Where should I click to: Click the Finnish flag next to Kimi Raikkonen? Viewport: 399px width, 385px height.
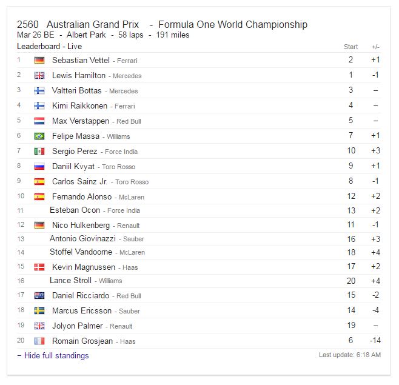tap(39, 105)
